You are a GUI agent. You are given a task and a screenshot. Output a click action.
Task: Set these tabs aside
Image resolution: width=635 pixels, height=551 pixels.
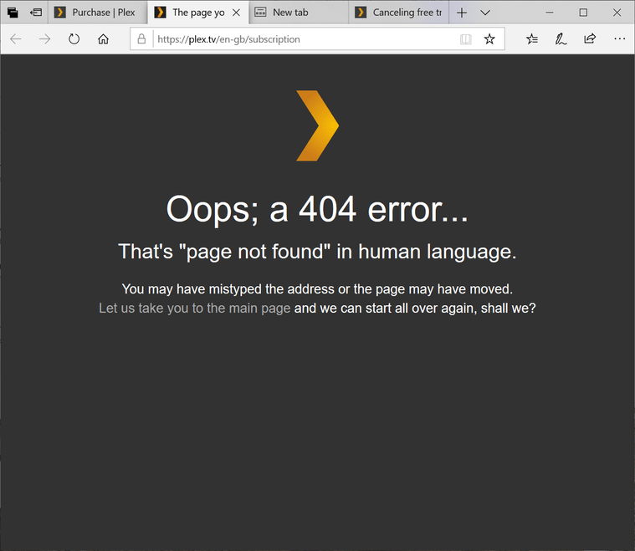pos(36,13)
